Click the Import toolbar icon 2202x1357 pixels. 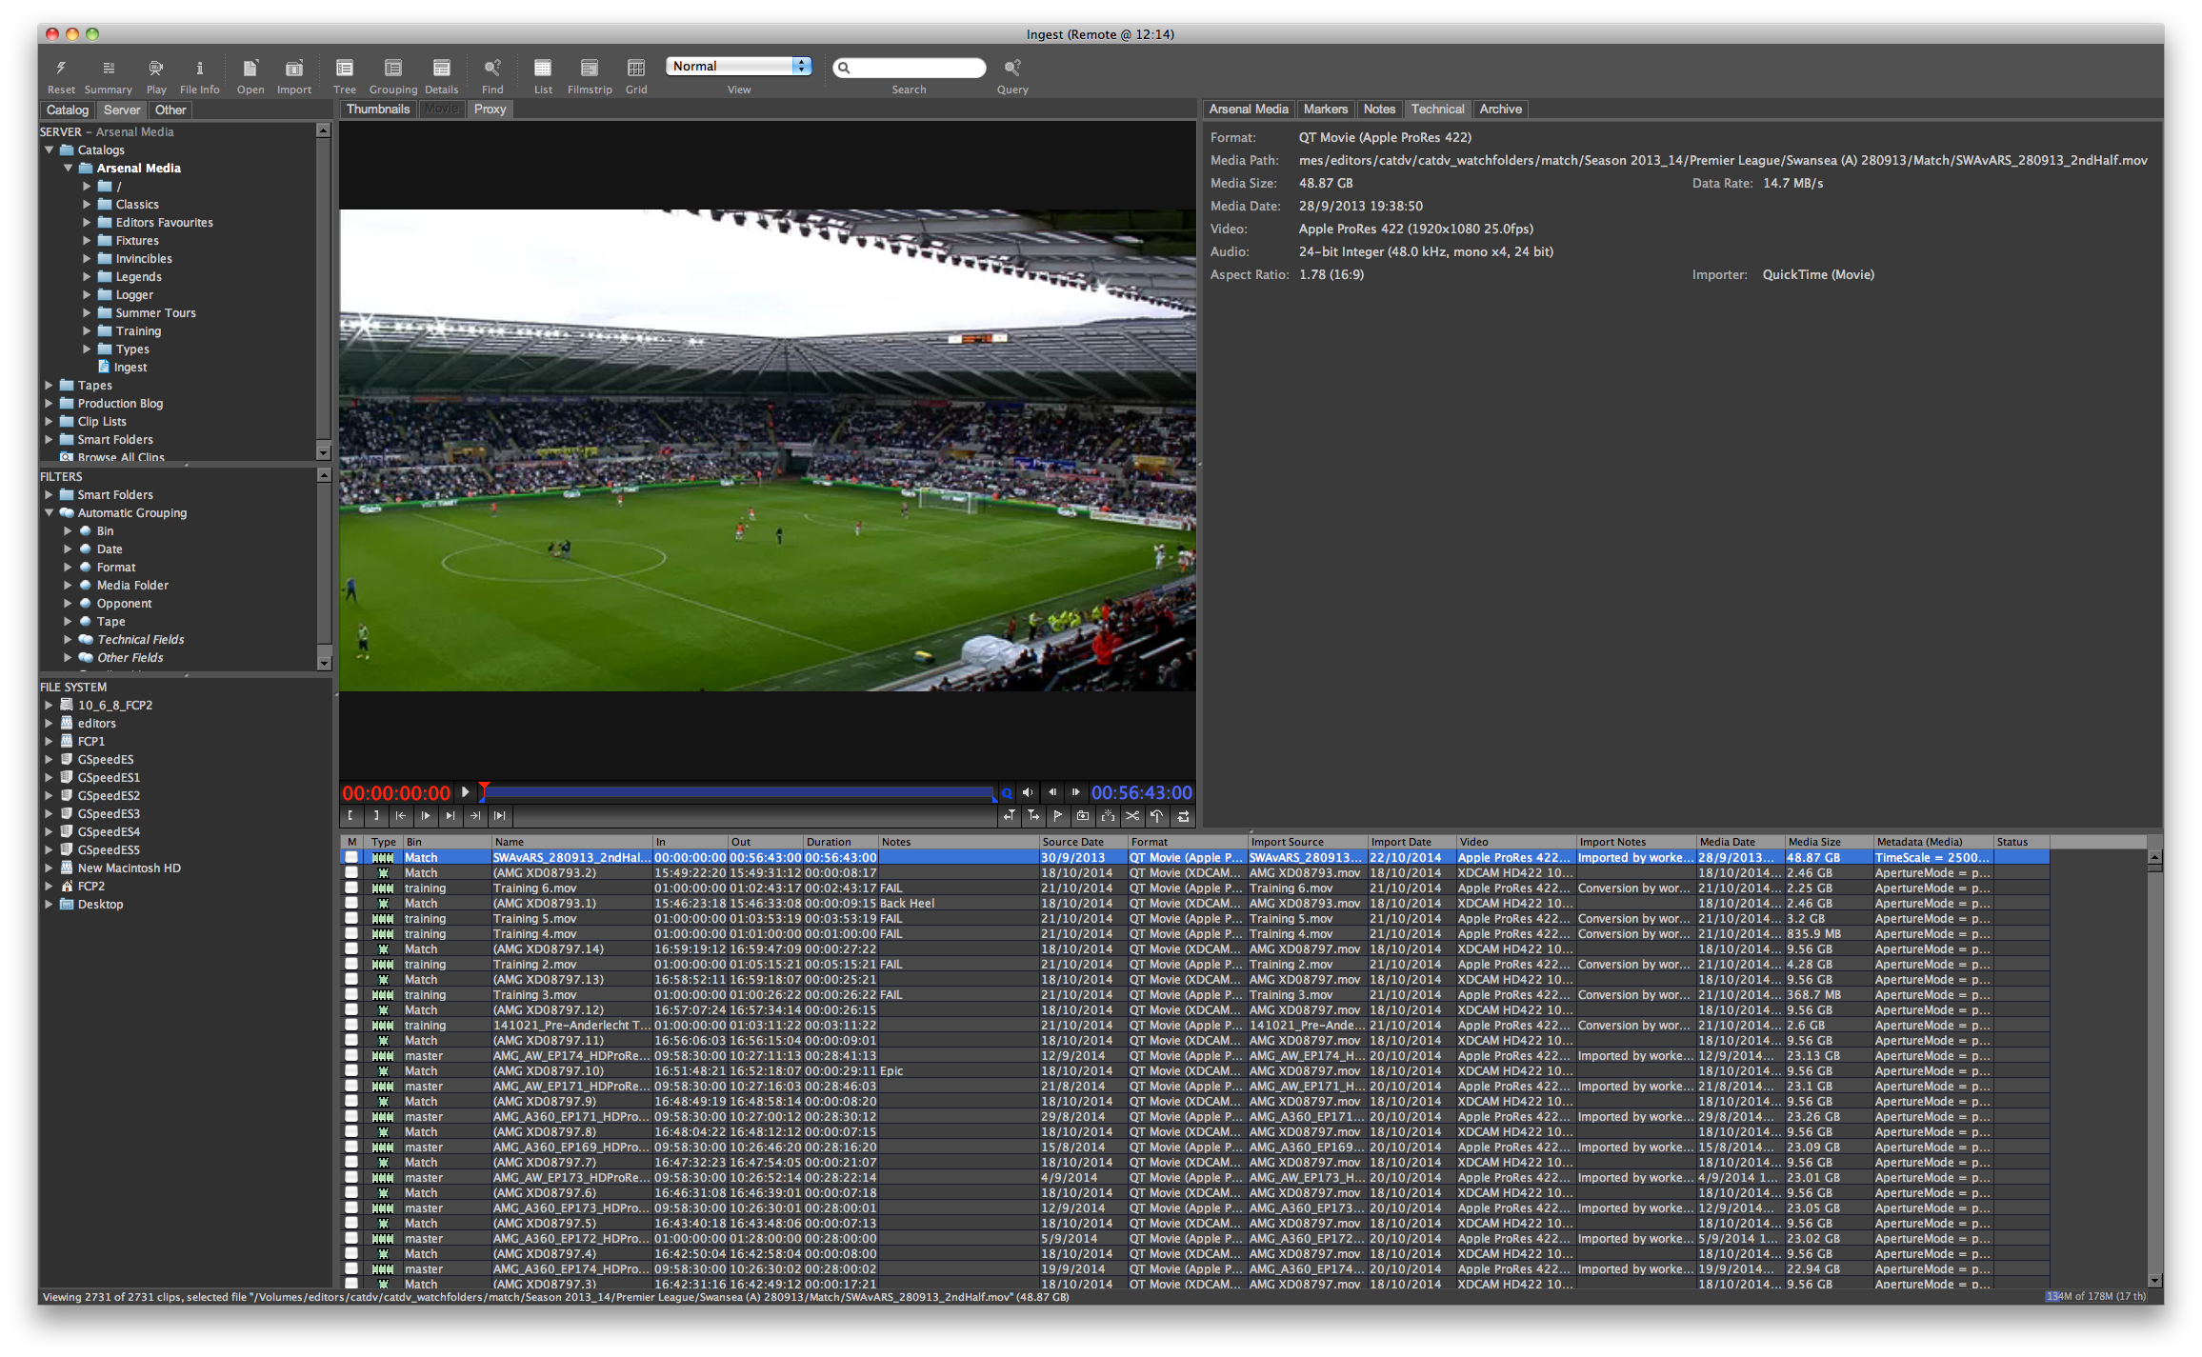pos(294,68)
